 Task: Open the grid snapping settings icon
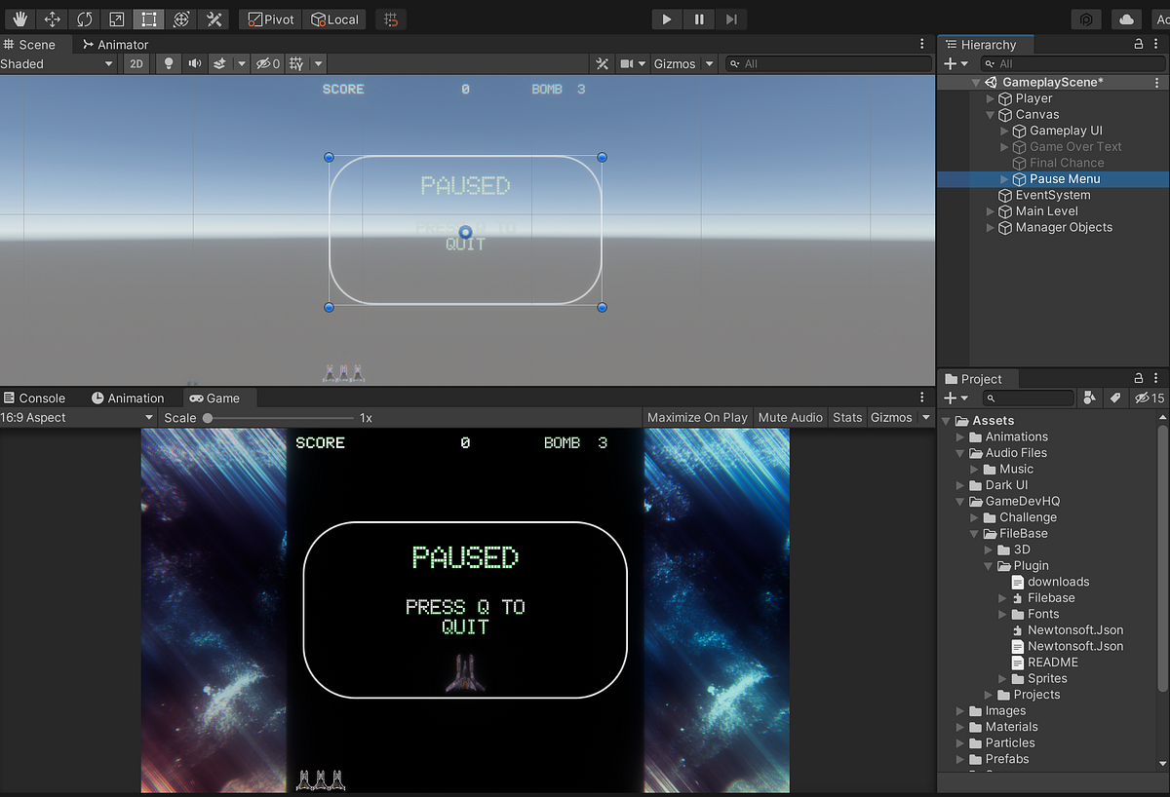coord(390,19)
